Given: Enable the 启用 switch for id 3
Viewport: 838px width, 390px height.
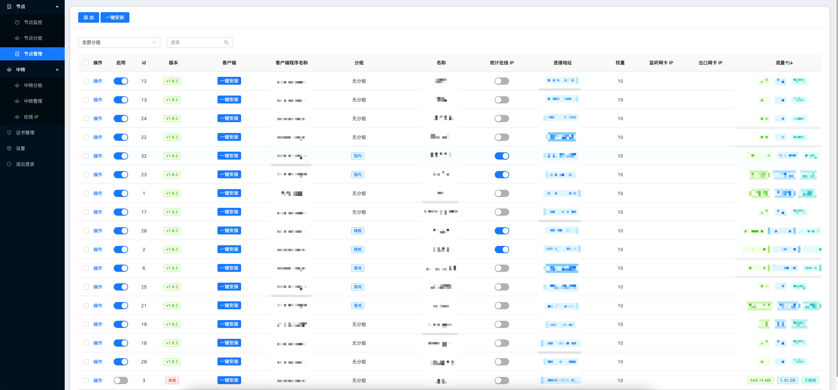Looking at the screenshot, I should (x=121, y=380).
